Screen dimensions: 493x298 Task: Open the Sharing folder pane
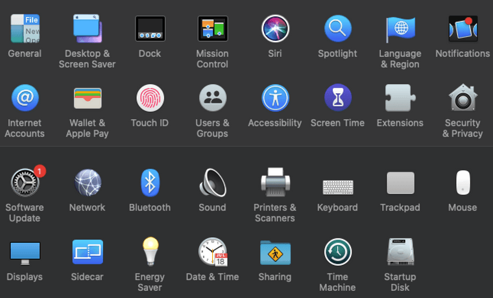coord(275,253)
